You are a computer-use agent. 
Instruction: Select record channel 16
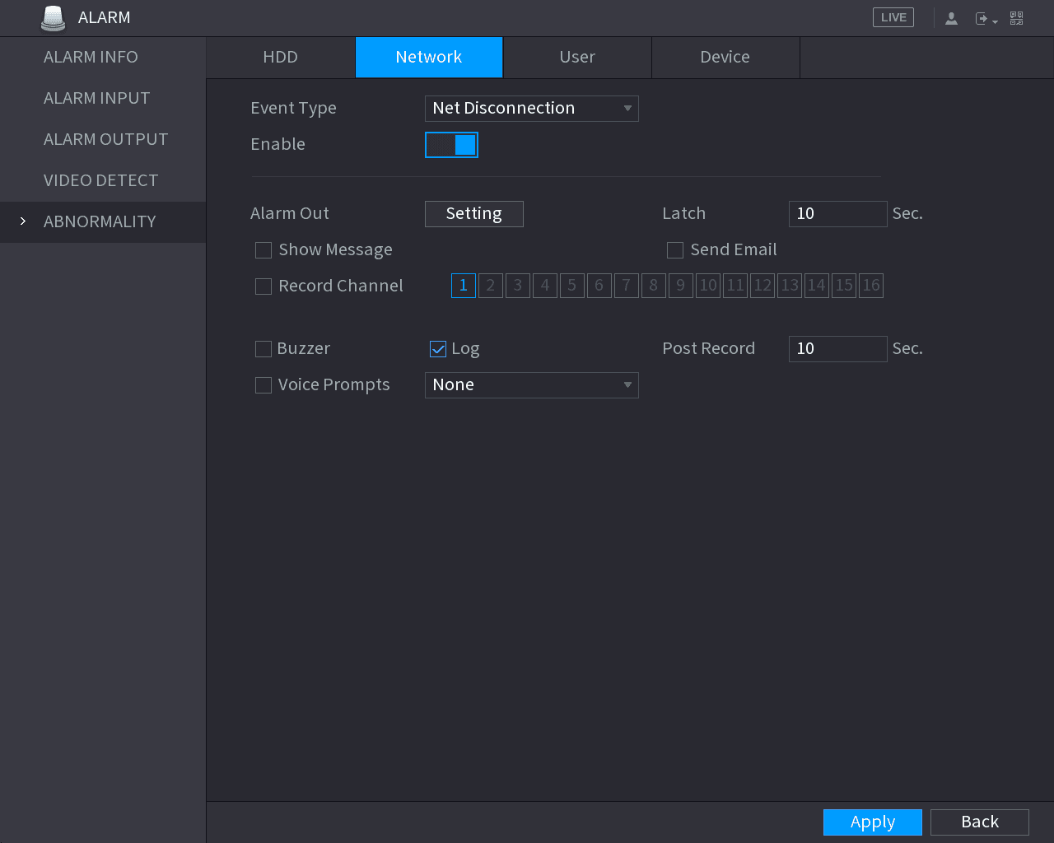[x=871, y=286]
